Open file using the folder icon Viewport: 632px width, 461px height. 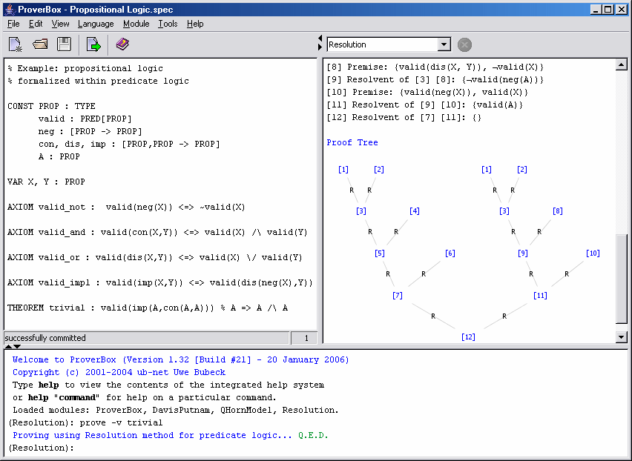(40, 44)
